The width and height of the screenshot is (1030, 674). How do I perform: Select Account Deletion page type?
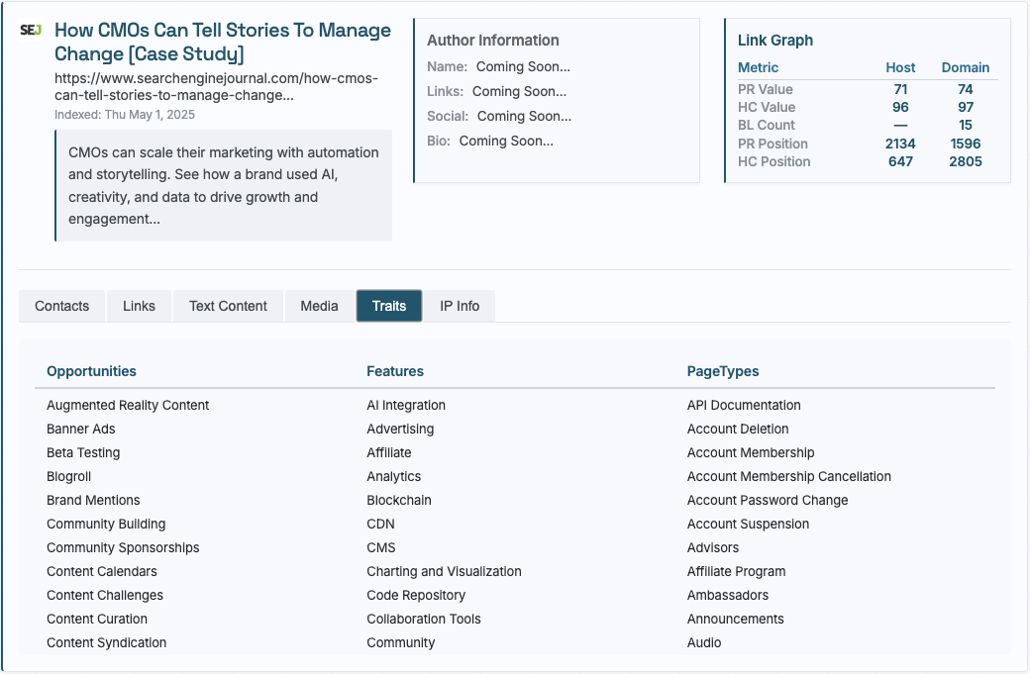point(738,430)
